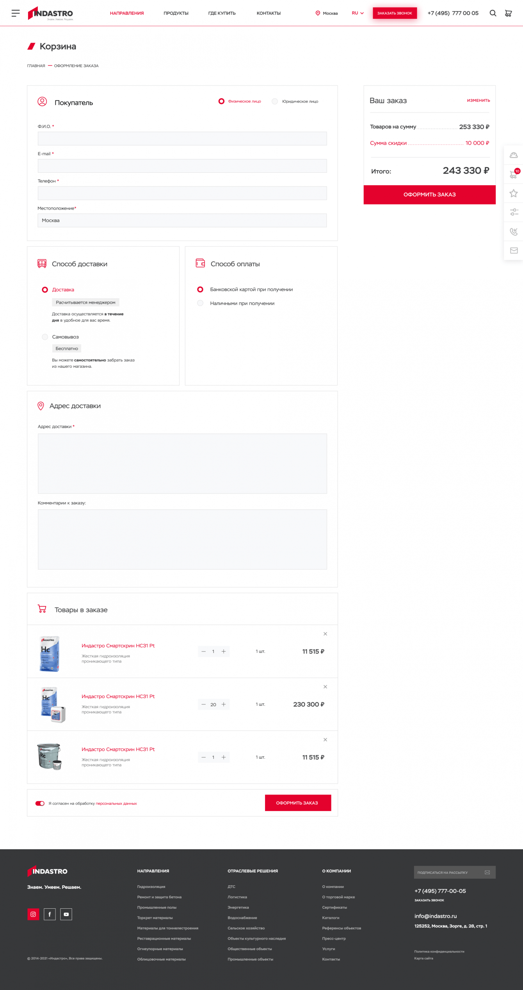Image resolution: width=523 pixels, height=990 pixels.
Task: Open the YouTube channel from the footer
Action: (x=66, y=914)
